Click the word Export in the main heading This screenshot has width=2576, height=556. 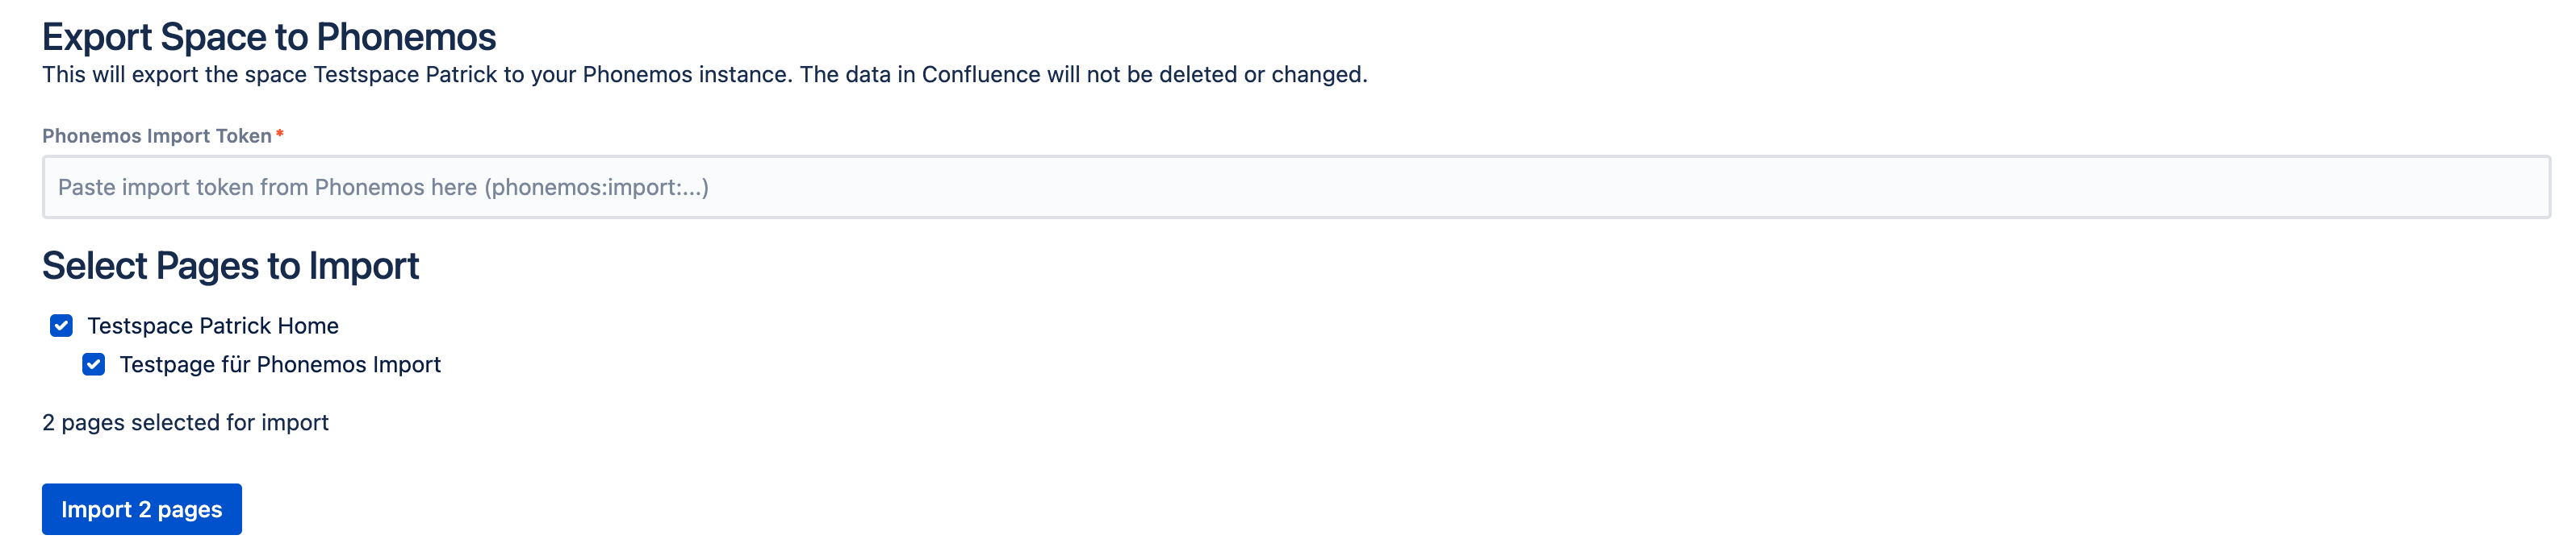coord(96,37)
